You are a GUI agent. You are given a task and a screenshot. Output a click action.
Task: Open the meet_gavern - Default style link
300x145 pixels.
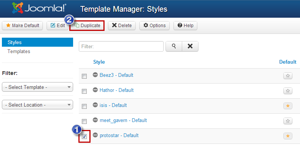point(123,120)
